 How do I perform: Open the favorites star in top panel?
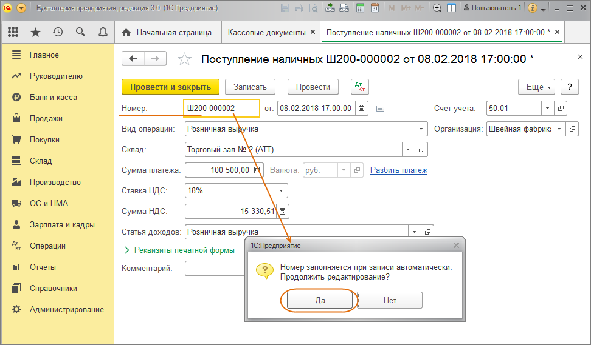coord(35,32)
